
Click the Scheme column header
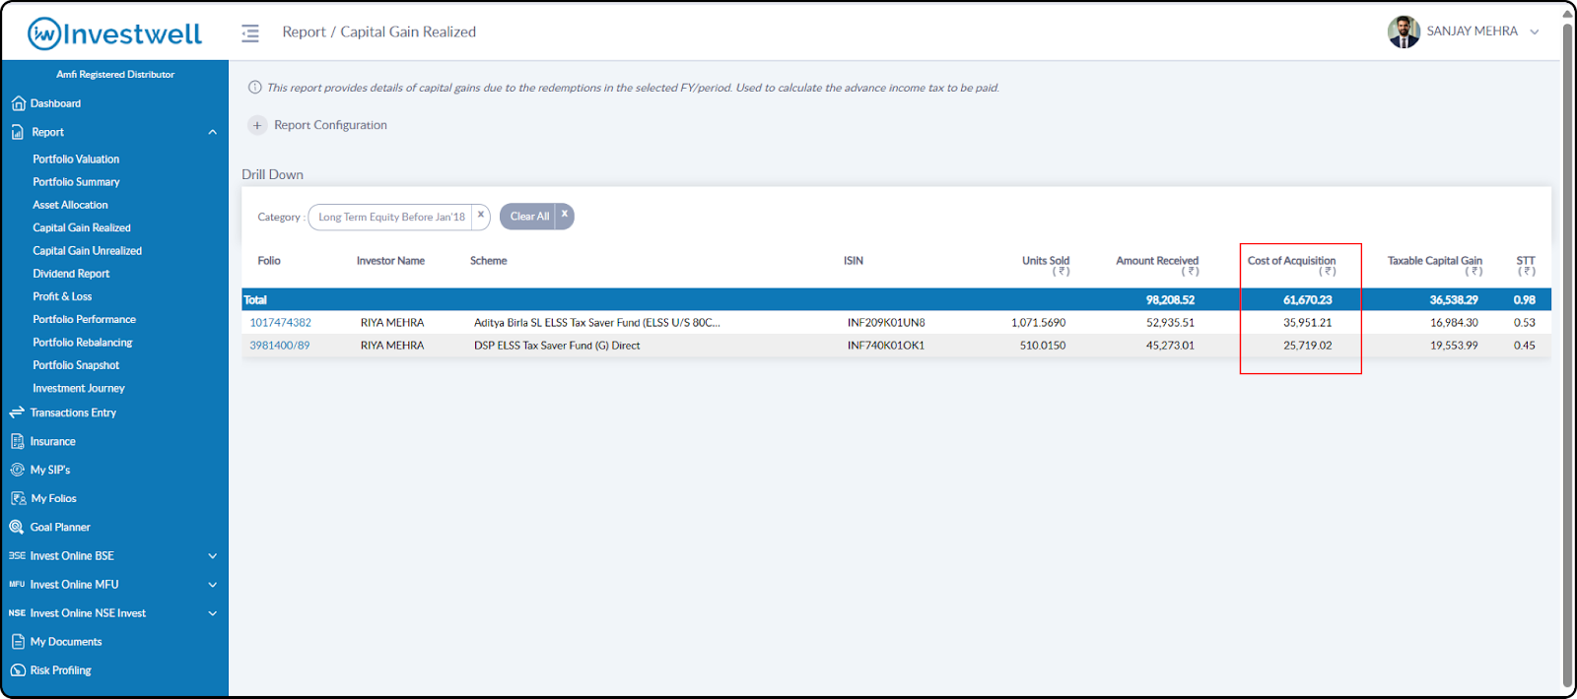[x=488, y=261]
